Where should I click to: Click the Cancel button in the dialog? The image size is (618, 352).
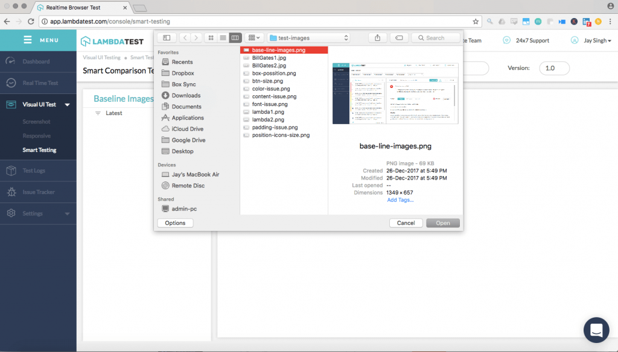(406, 222)
